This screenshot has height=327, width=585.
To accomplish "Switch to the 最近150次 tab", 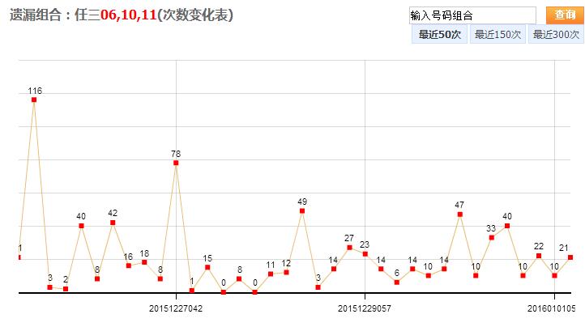I will pos(497,34).
